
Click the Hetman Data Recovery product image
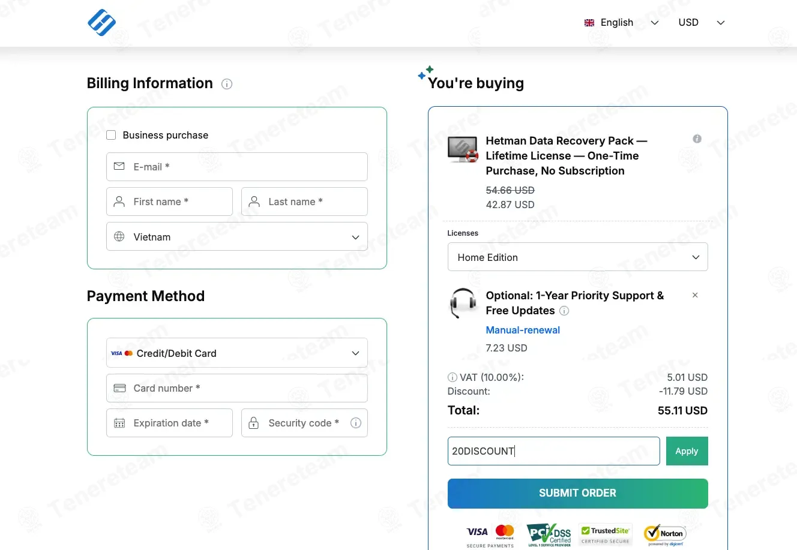(463, 149)
